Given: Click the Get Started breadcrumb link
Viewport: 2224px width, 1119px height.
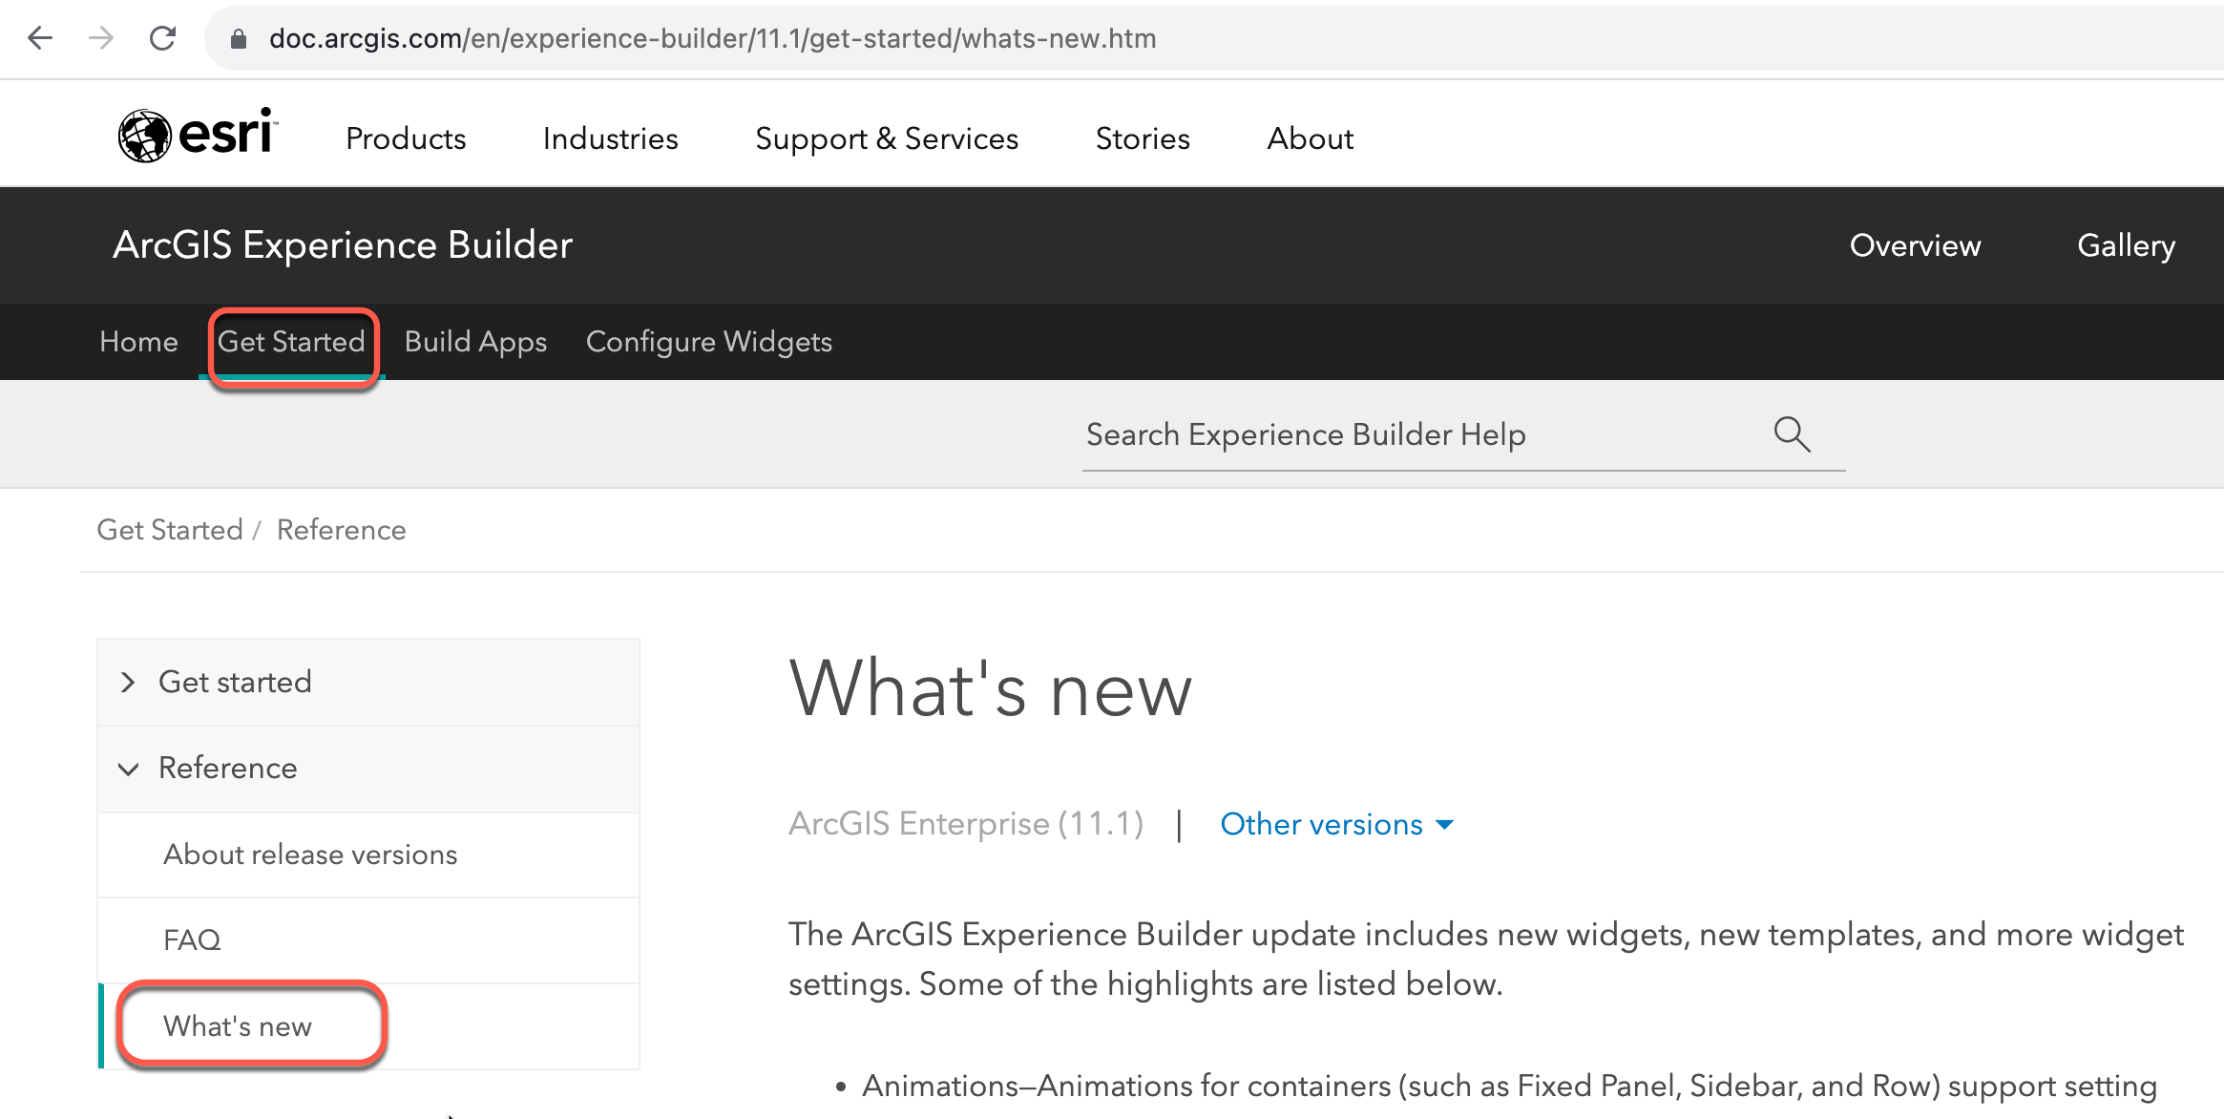Looking at the screenshot, I should (171, 530).
